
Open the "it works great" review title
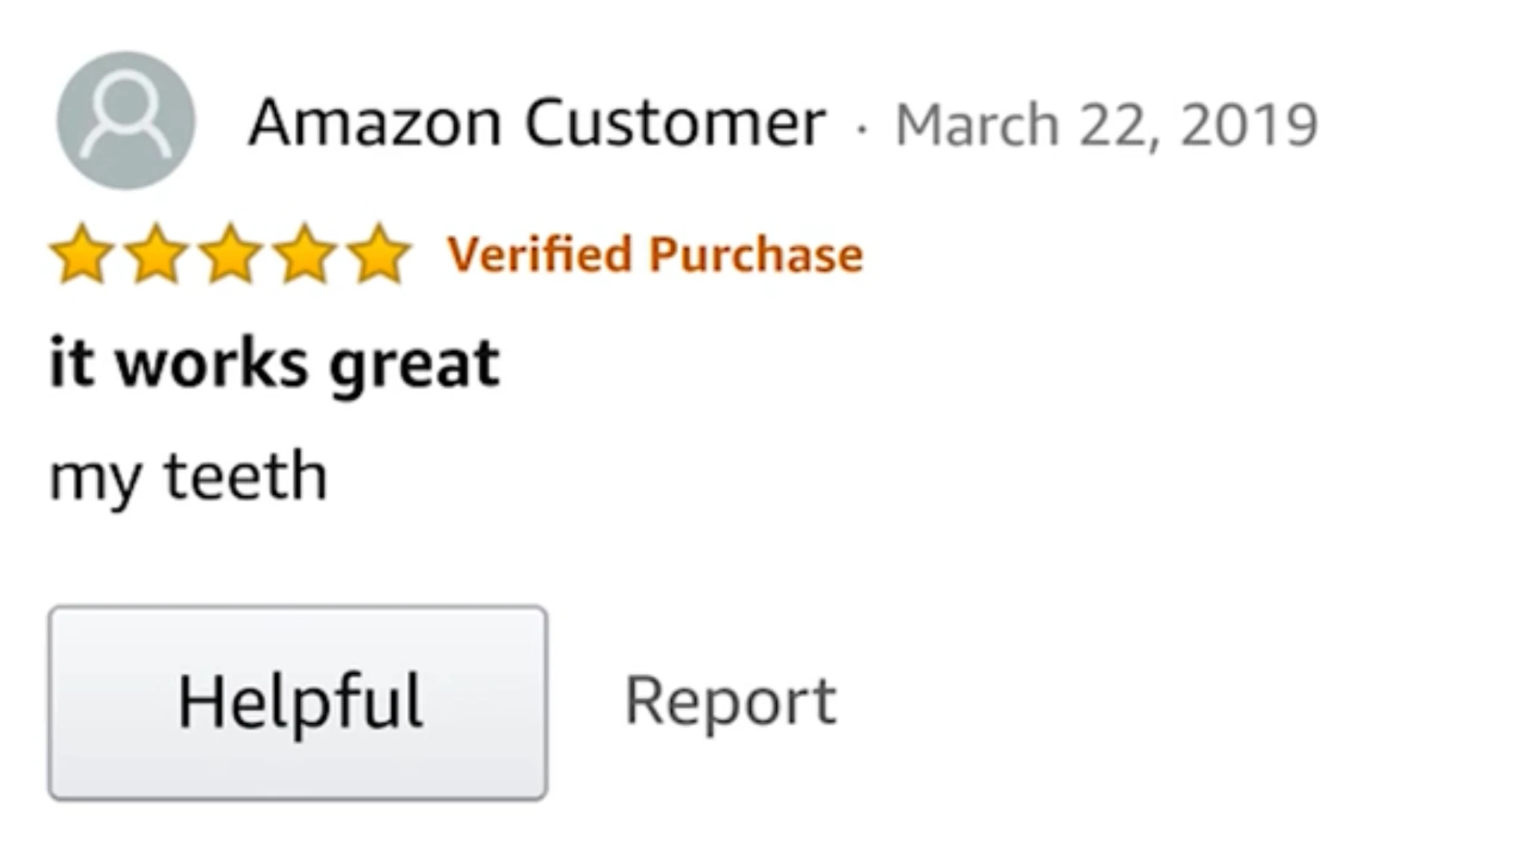tap(274, 364)
